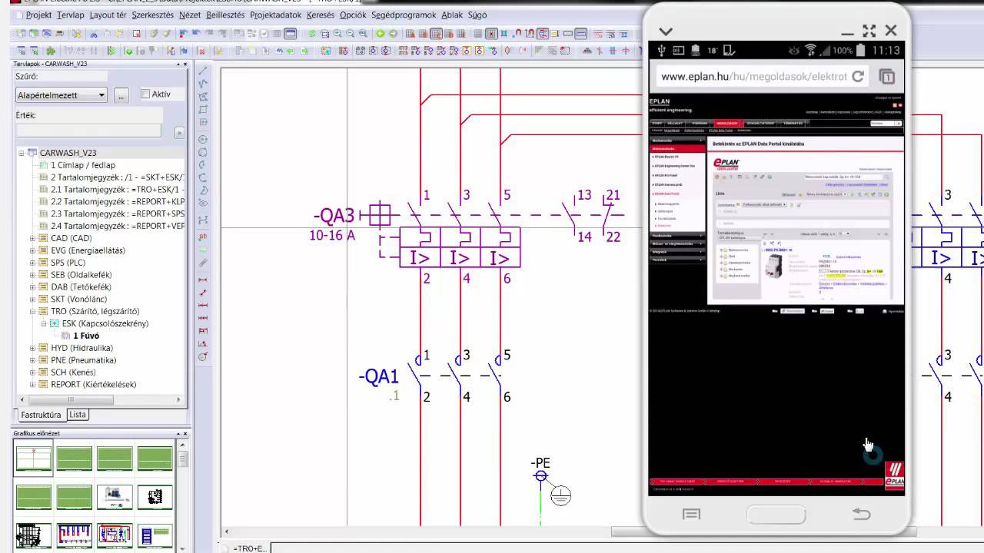Select the linear dimension tool
Viewport: 984px width, 553px height.
click(203, 280)
